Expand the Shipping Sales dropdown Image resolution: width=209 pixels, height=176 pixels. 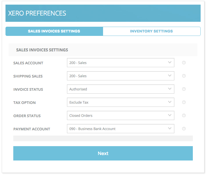click(120, 76)
